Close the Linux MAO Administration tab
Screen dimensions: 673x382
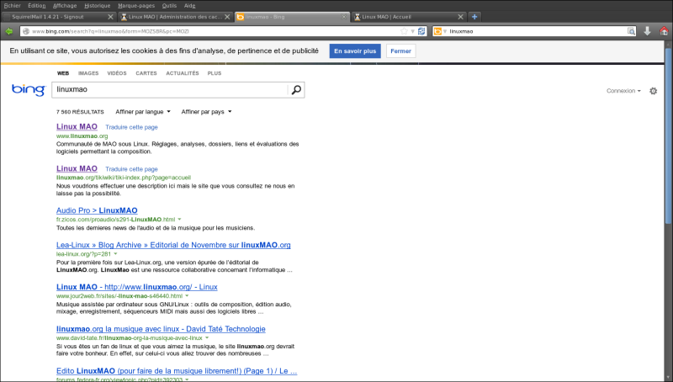pos(227,17)
